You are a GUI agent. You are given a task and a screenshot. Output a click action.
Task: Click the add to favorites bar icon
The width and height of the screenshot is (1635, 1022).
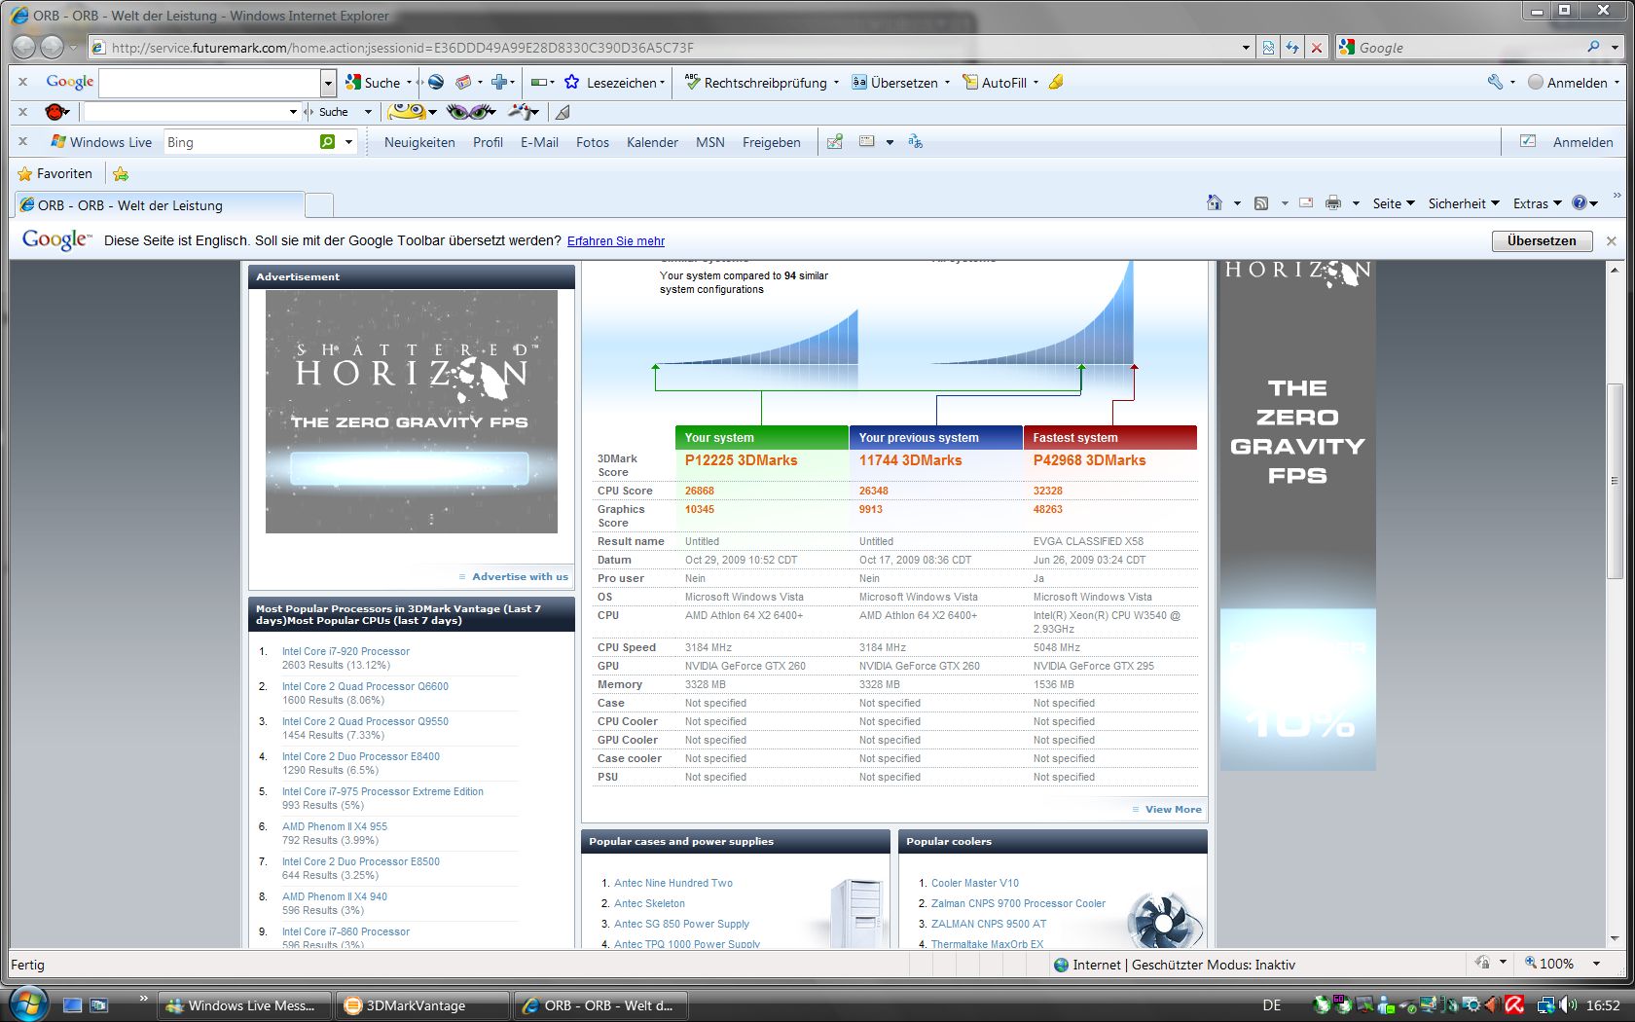[121, 173]
